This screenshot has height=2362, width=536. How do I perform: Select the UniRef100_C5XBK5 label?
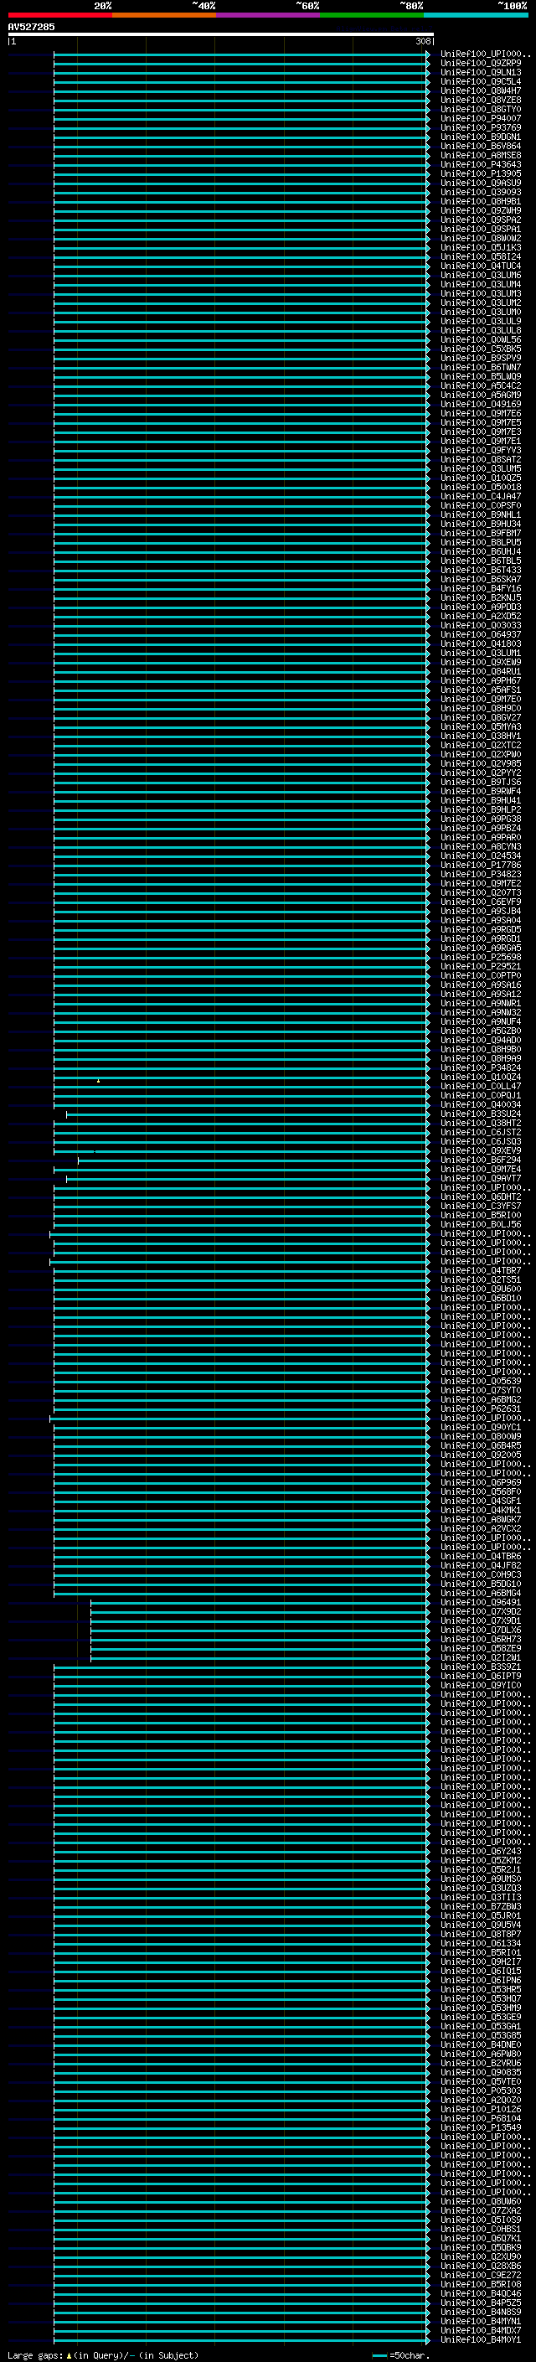point(481,349)
